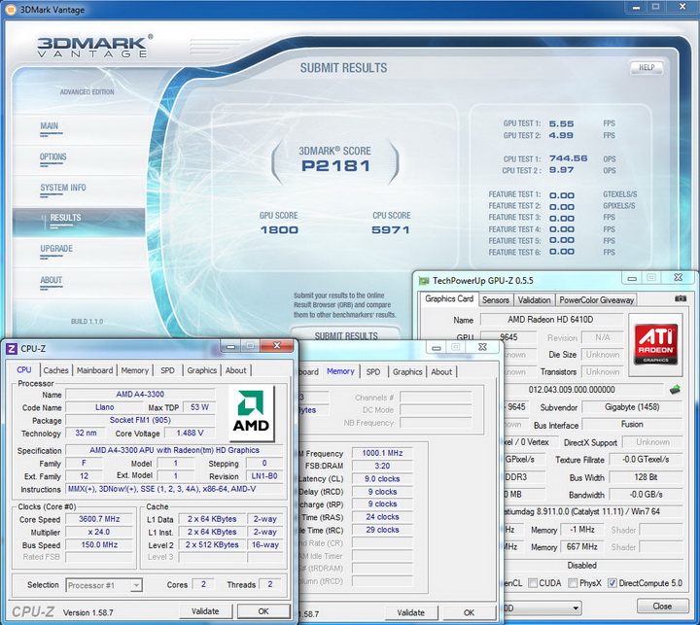Open the Processor #1 selection dropdown
700x625 pixels.
click(x=104, y=585)
